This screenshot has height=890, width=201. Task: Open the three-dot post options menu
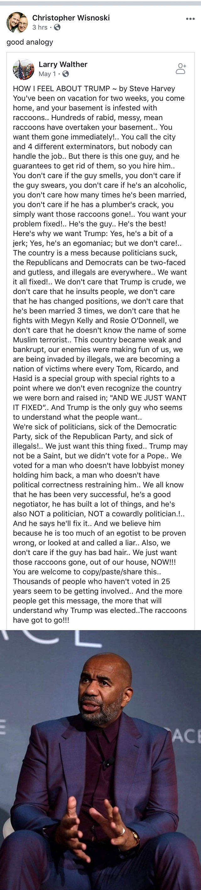pyautogui.click(x=190, y=19)
